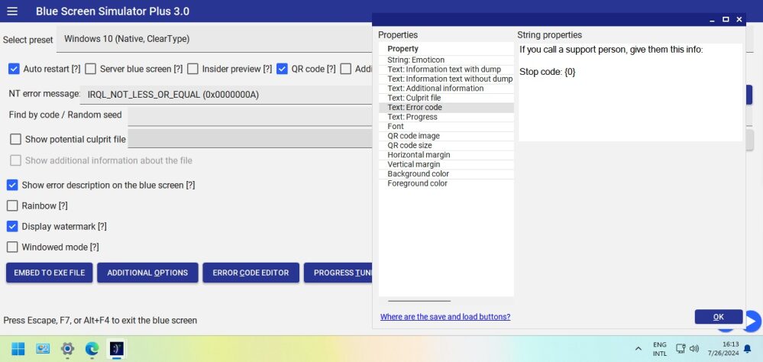This screenshot has height=362, width=763.
Task: Select the 'Font' property
Action: (446, 127)
